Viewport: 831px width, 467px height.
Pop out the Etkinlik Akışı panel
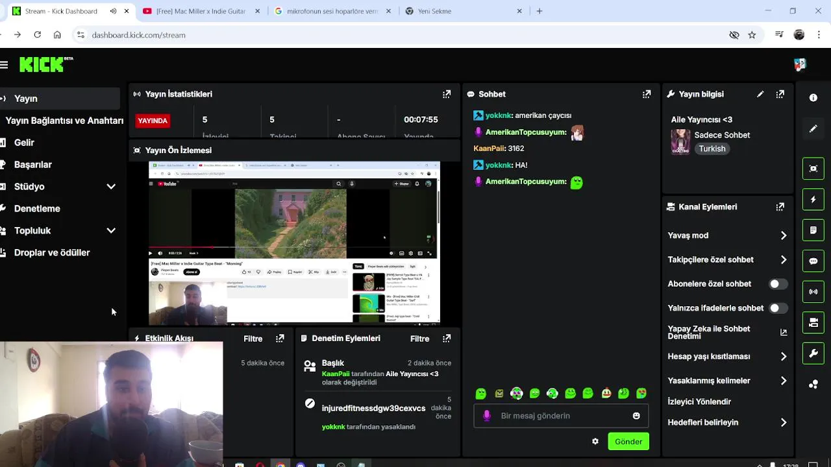tap(280, 339)
